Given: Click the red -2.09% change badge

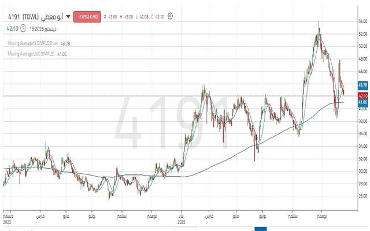Looking at the screenshot, I should tap(86, 17).
